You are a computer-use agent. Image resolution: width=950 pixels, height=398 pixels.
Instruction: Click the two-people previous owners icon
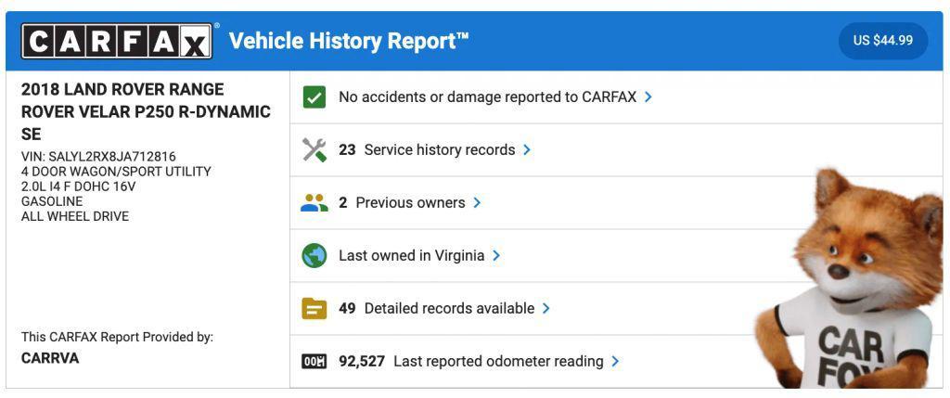315,202
